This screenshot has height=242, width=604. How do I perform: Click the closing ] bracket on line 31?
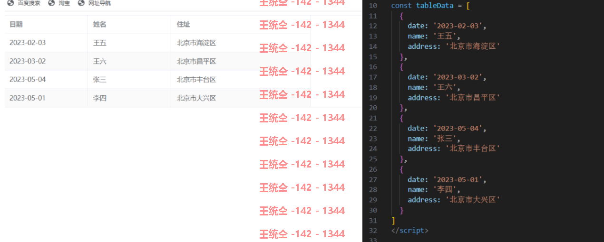click(x=393, y=221)
